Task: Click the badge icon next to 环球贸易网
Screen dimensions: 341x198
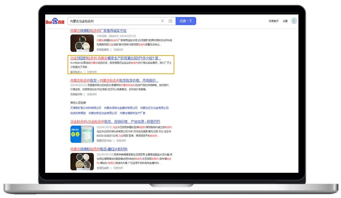Action: (110, 49)
